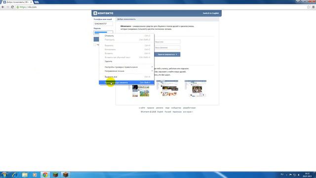This screenshot has width=316, height=178.
Task: Launch Internet Explorer from the taskbar
Action: 14,175
